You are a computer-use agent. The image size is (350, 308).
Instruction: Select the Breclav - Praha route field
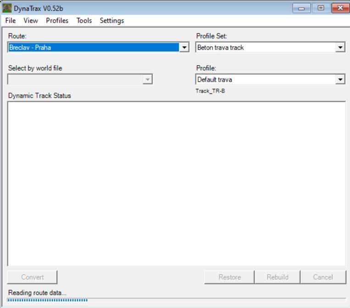pyautogui.click(x=93, y=48)
